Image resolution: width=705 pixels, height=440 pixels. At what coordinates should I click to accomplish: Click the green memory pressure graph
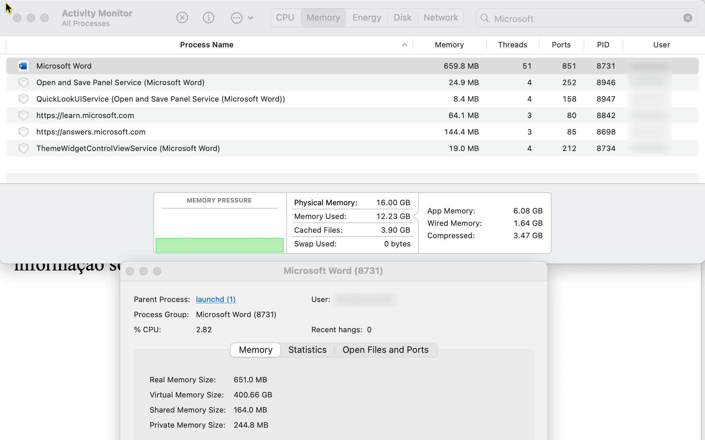point(219,245)
